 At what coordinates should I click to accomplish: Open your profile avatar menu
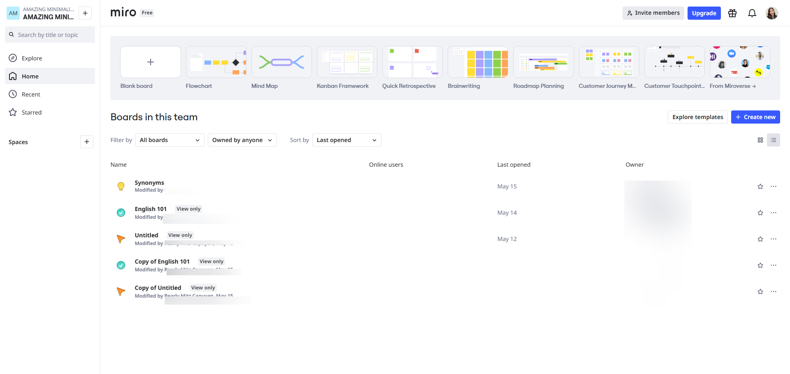pyautogui.click(x=772, y=13)
